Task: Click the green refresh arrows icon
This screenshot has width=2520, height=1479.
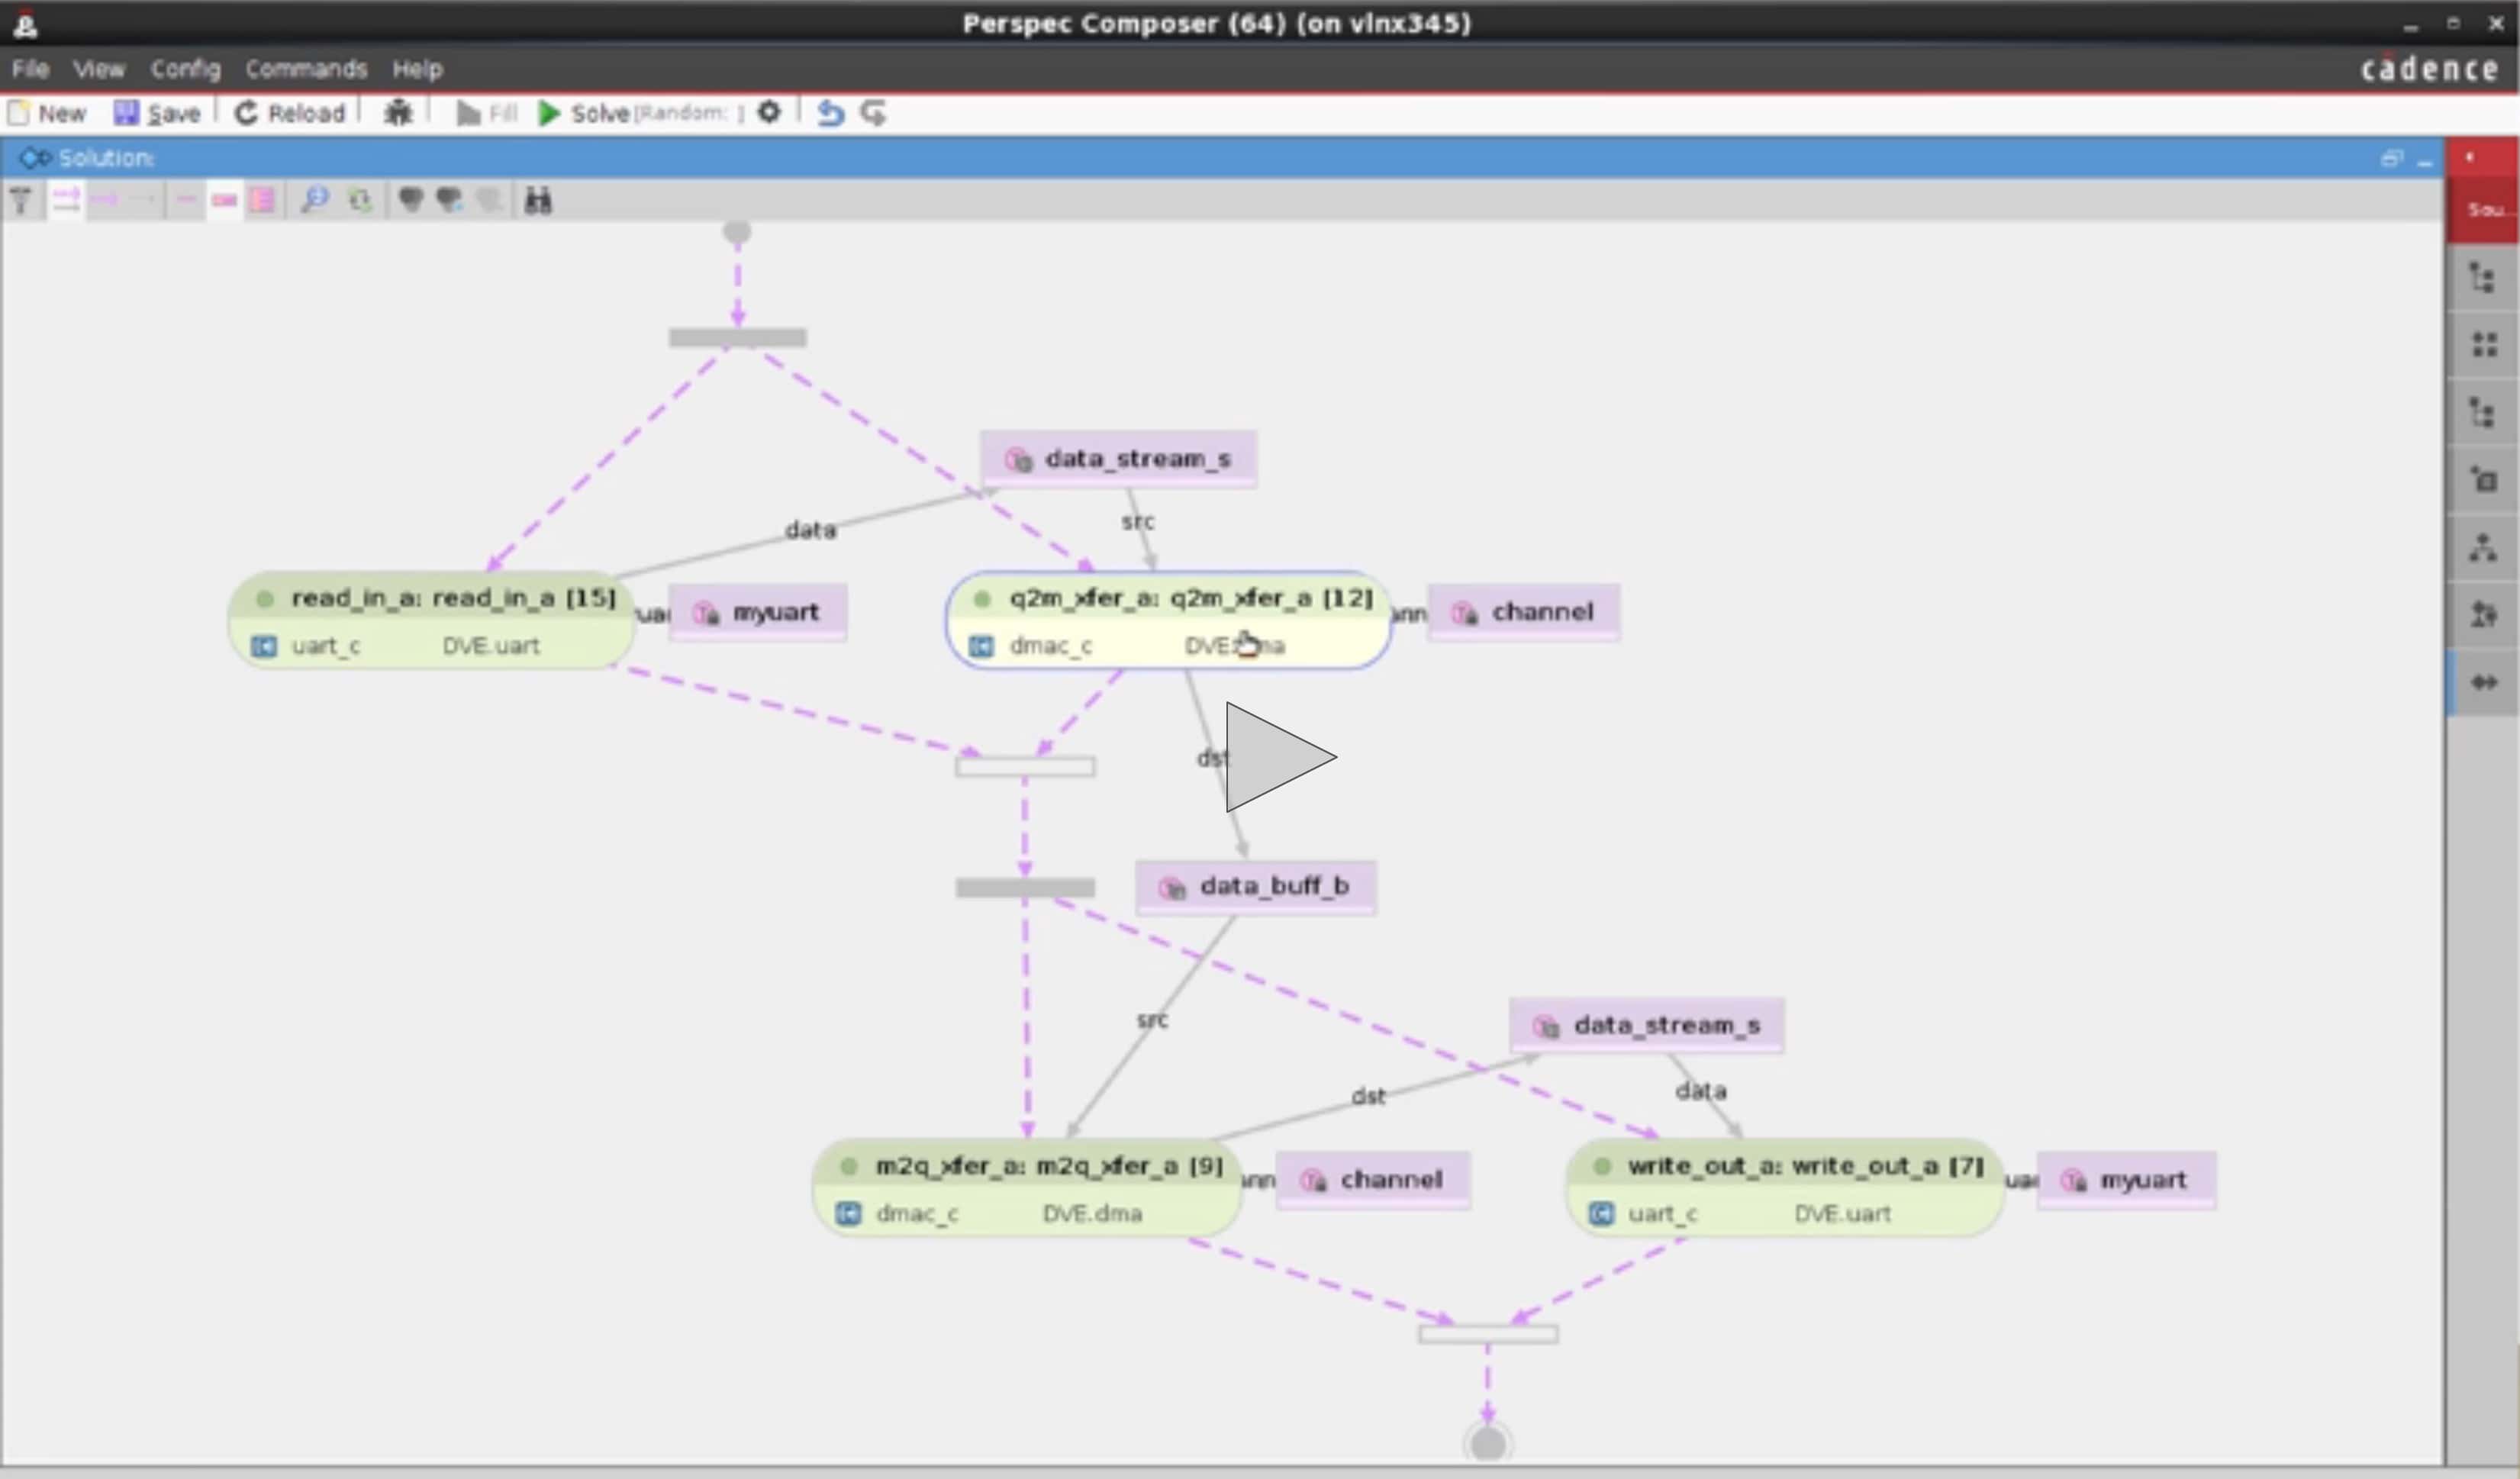Action: point(360,201)
